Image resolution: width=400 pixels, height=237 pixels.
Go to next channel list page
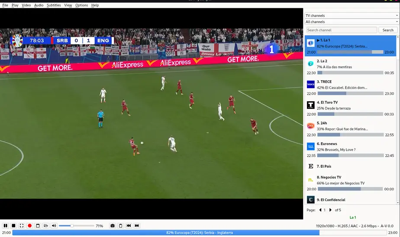coord(330,210)
